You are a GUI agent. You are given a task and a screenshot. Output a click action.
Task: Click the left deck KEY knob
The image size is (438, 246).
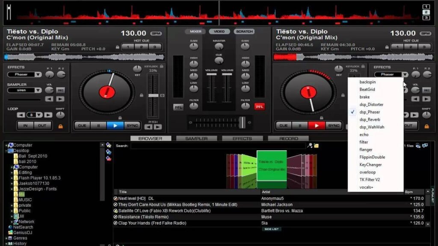click(x=137, y=69)
